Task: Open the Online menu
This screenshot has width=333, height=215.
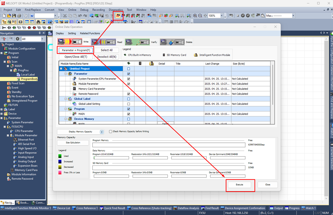Action: [72, 10]
